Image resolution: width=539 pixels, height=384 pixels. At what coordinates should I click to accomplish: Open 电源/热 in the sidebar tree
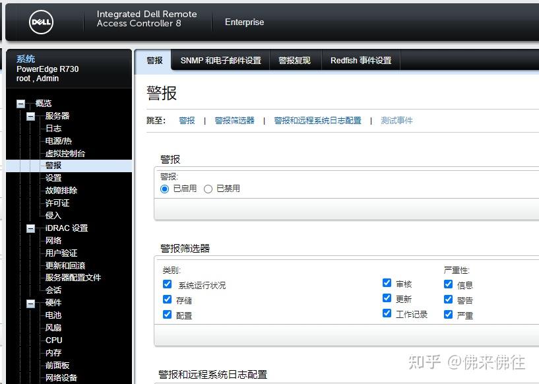[59, 141]
